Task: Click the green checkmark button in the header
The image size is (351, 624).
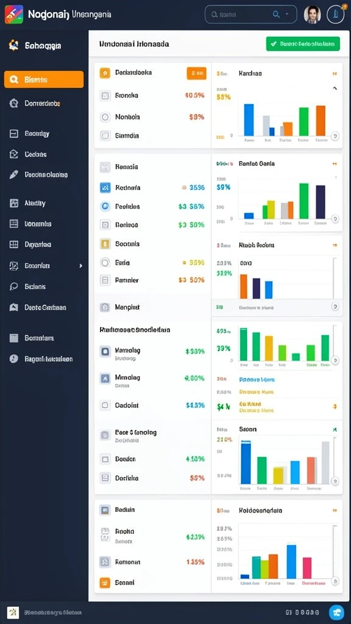Action: pos(303,44)
